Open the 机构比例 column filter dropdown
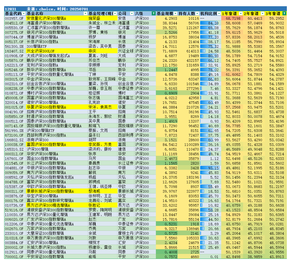 pyautogui.click(x=219, y=14)
